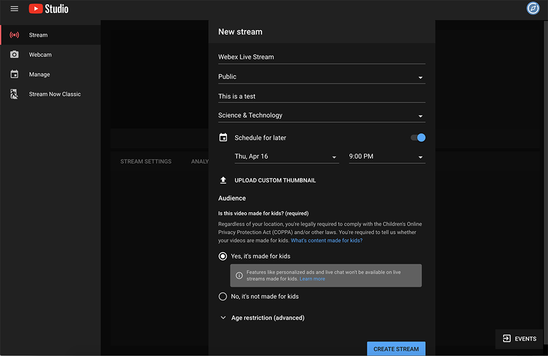Click the Create Stream button
The image size is (548, 356).
(x=396, y=349)
